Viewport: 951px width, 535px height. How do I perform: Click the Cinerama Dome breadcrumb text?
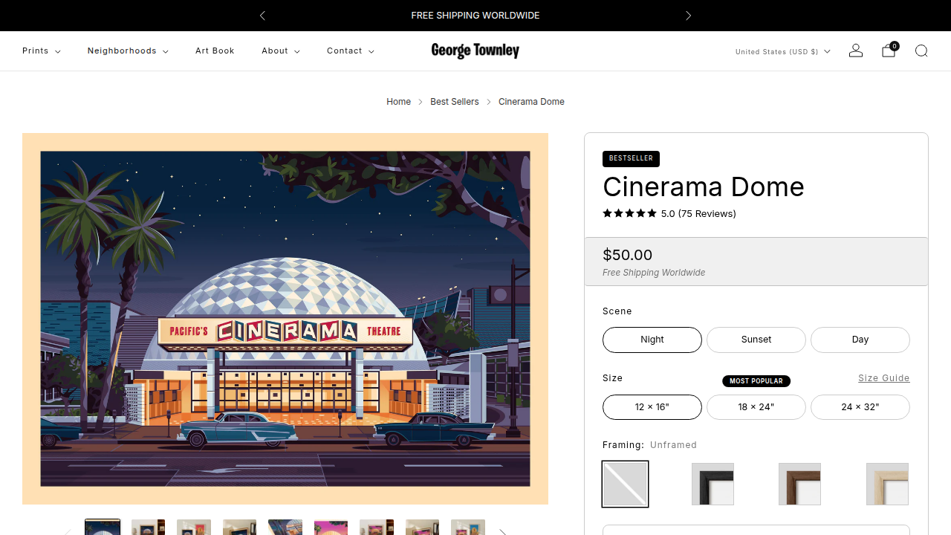[x=531, y=102]
